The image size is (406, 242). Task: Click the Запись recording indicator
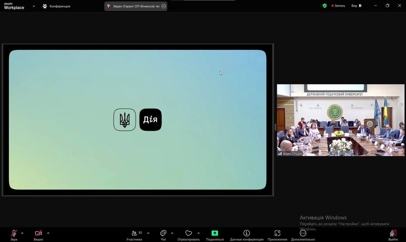338,6
